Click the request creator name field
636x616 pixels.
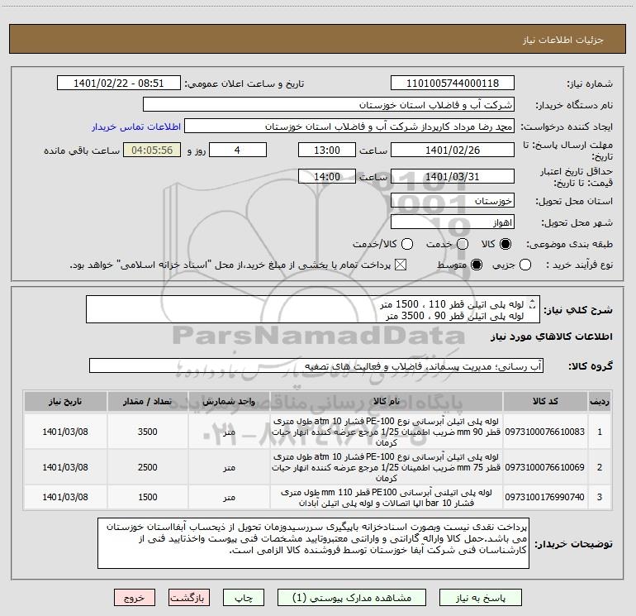[349, 127]
